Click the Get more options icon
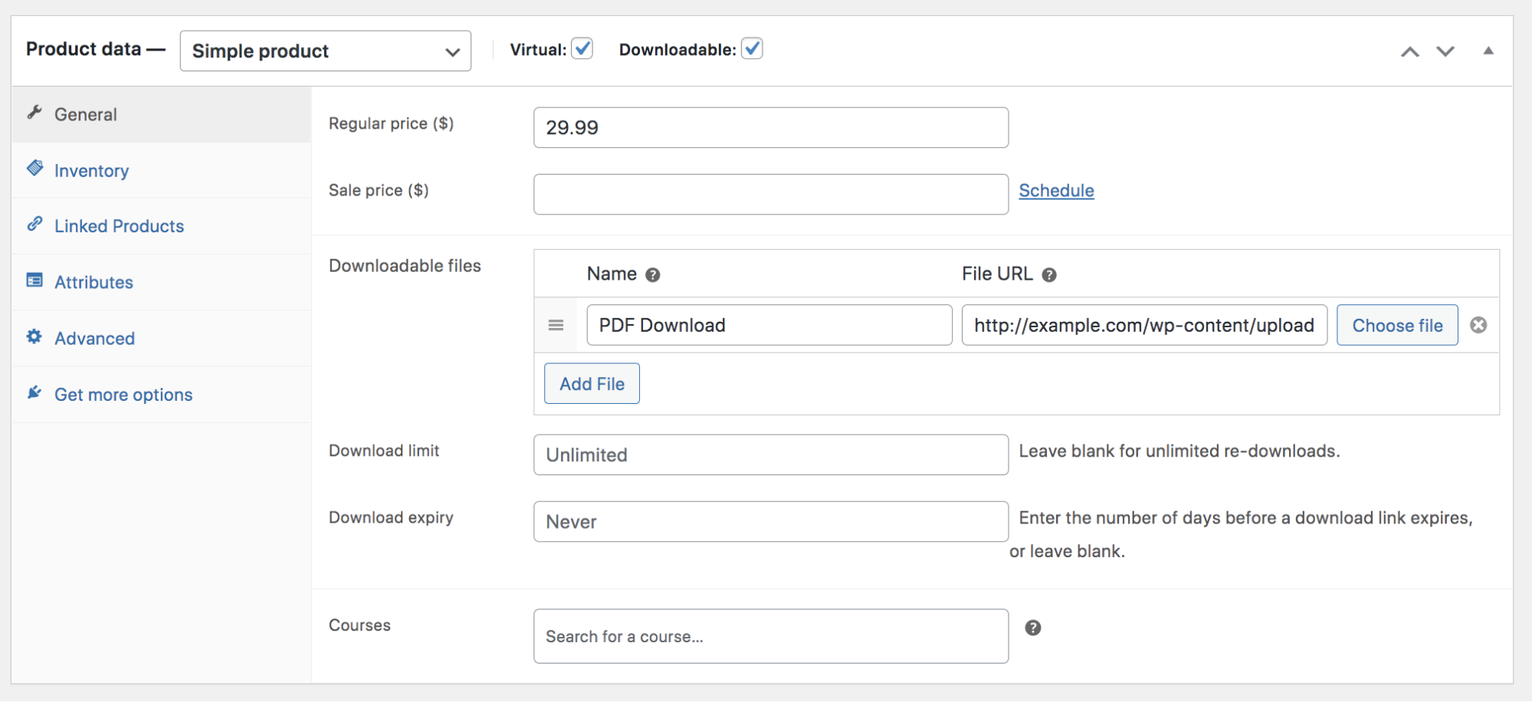This screenshot has height=702, width=1532. (x=34, y=392)
